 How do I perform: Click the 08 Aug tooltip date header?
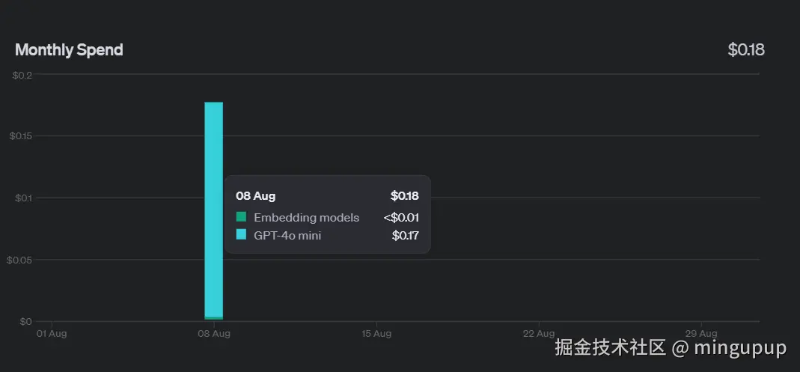pos(255,196)
